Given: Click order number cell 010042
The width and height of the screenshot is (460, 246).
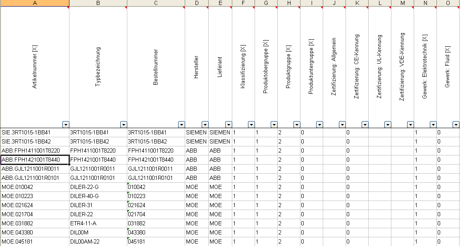Looking at the screenshot, I should pyautogui.click(x=156, y=187).
